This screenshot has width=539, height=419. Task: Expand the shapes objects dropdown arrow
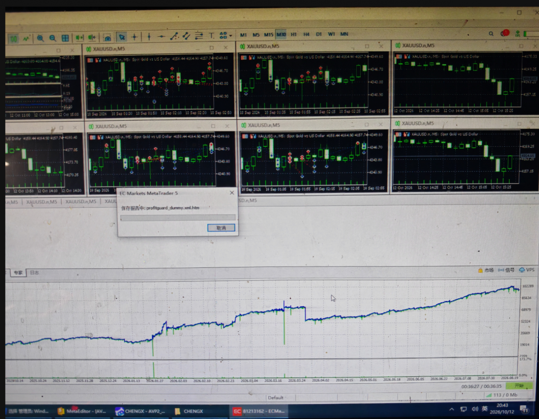pos(230,35)
